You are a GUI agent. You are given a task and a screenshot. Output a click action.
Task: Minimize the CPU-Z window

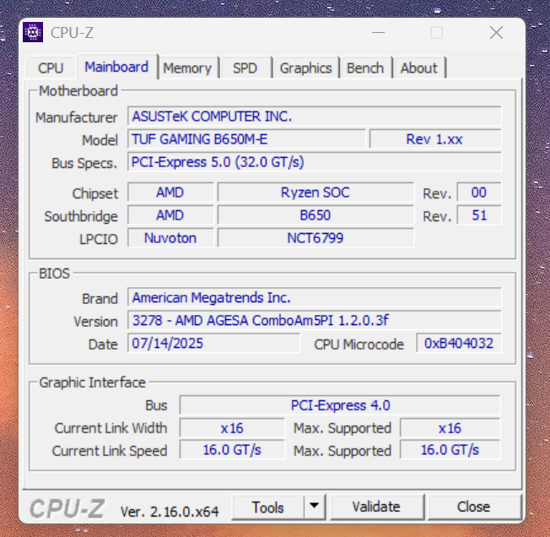(x=378, y=33)
